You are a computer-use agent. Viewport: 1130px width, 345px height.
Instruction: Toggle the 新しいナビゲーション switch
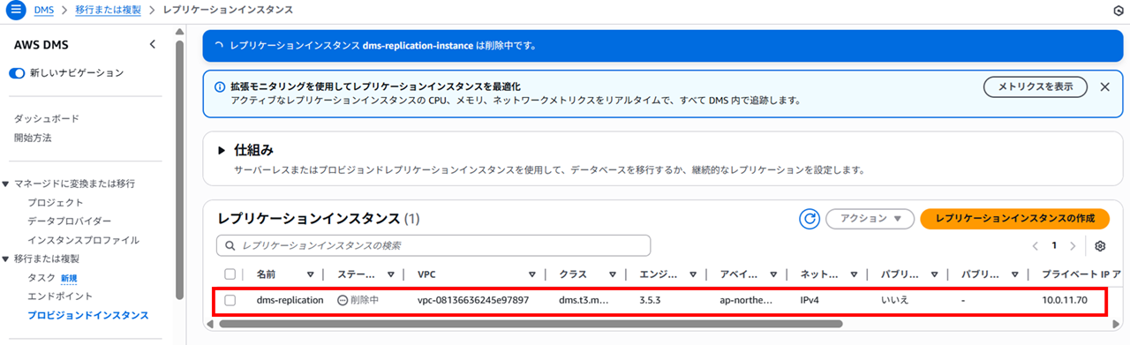click(x=18, y=72)
